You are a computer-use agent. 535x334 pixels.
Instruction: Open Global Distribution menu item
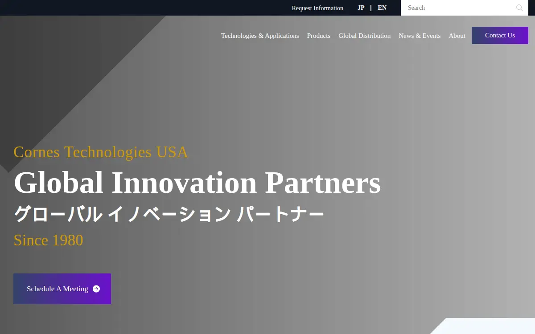[x=365, y=36]
